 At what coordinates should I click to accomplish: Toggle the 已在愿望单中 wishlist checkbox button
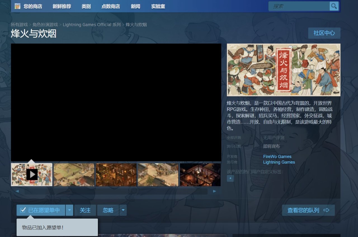coord(41,210)
